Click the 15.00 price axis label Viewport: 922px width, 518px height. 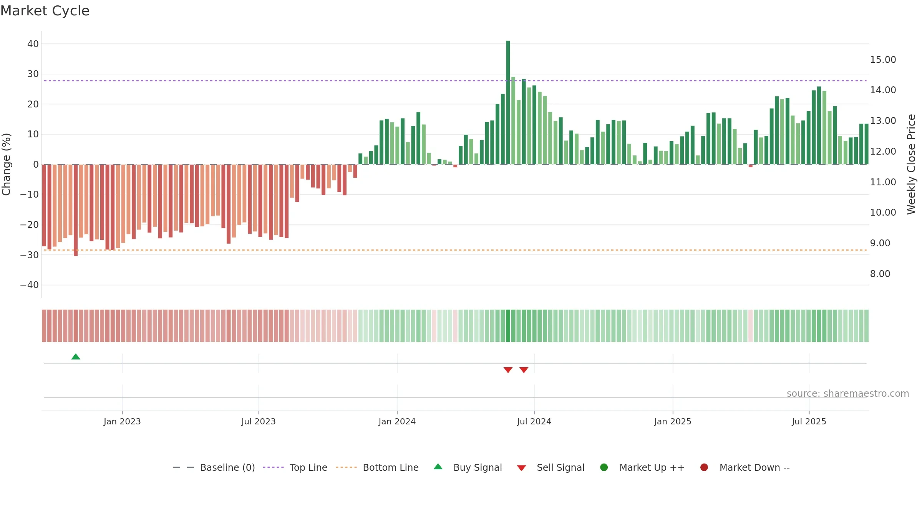pyautogui.click(x=883, y=60)
